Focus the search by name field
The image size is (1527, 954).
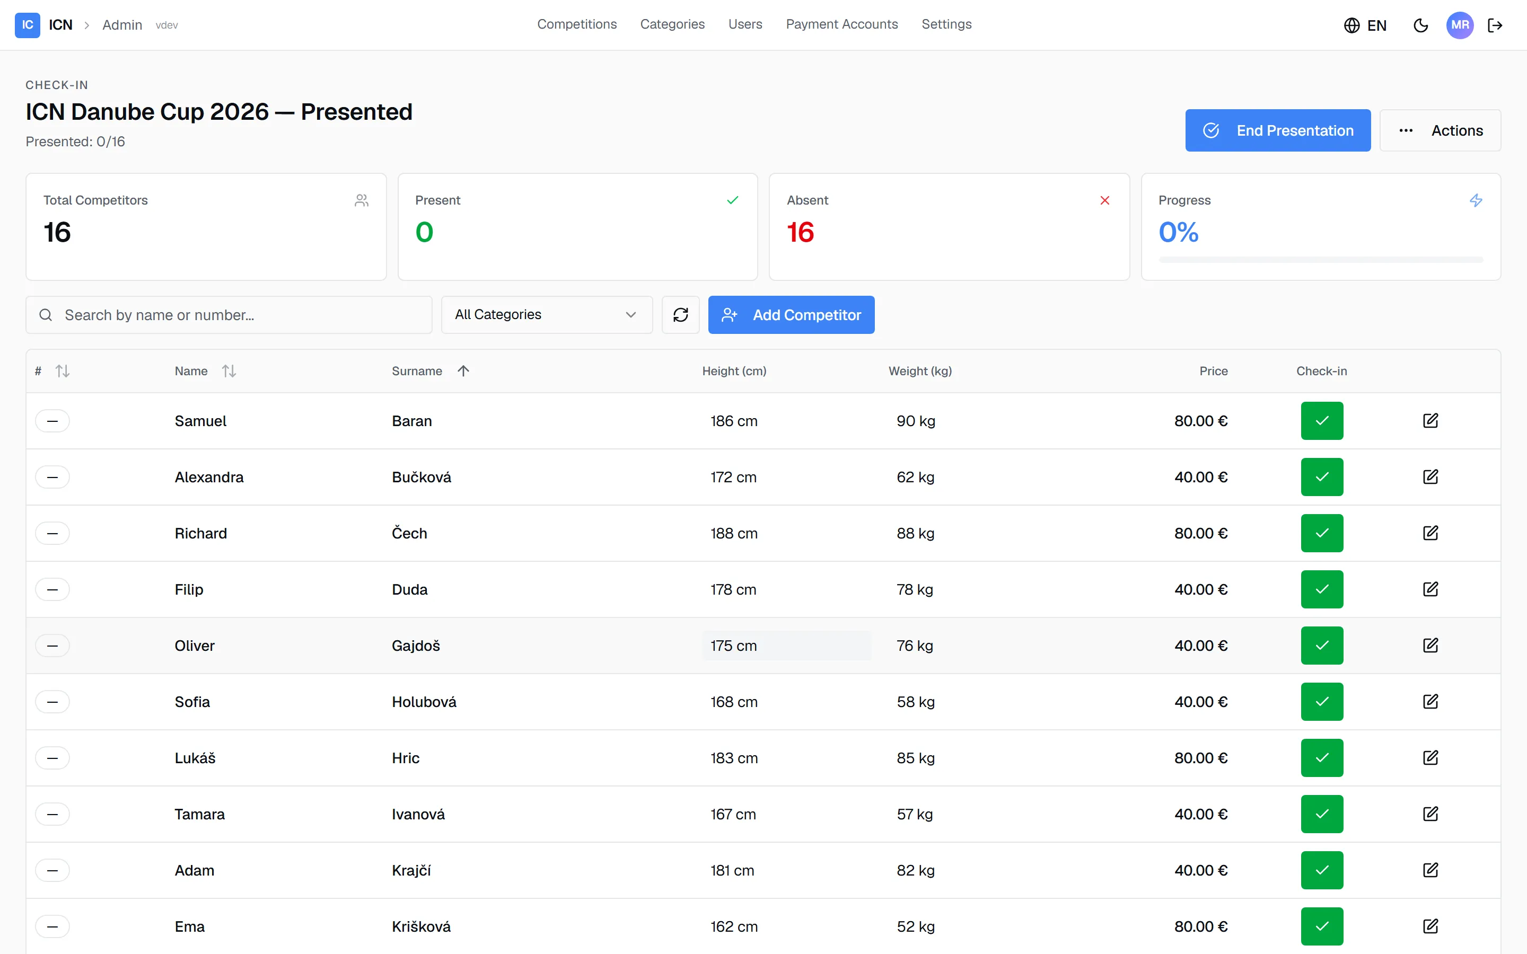229,315
